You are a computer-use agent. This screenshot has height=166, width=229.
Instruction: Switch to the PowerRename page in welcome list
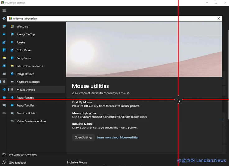(26, 97)
